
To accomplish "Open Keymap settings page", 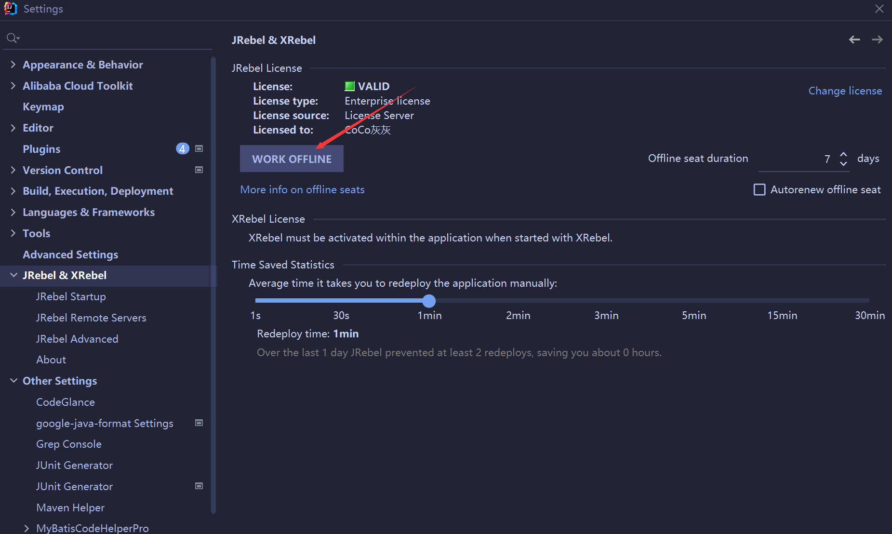I will pos(43,107).
